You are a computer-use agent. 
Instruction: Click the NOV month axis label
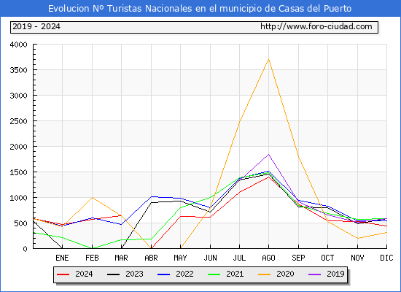(x=357, y=258)
